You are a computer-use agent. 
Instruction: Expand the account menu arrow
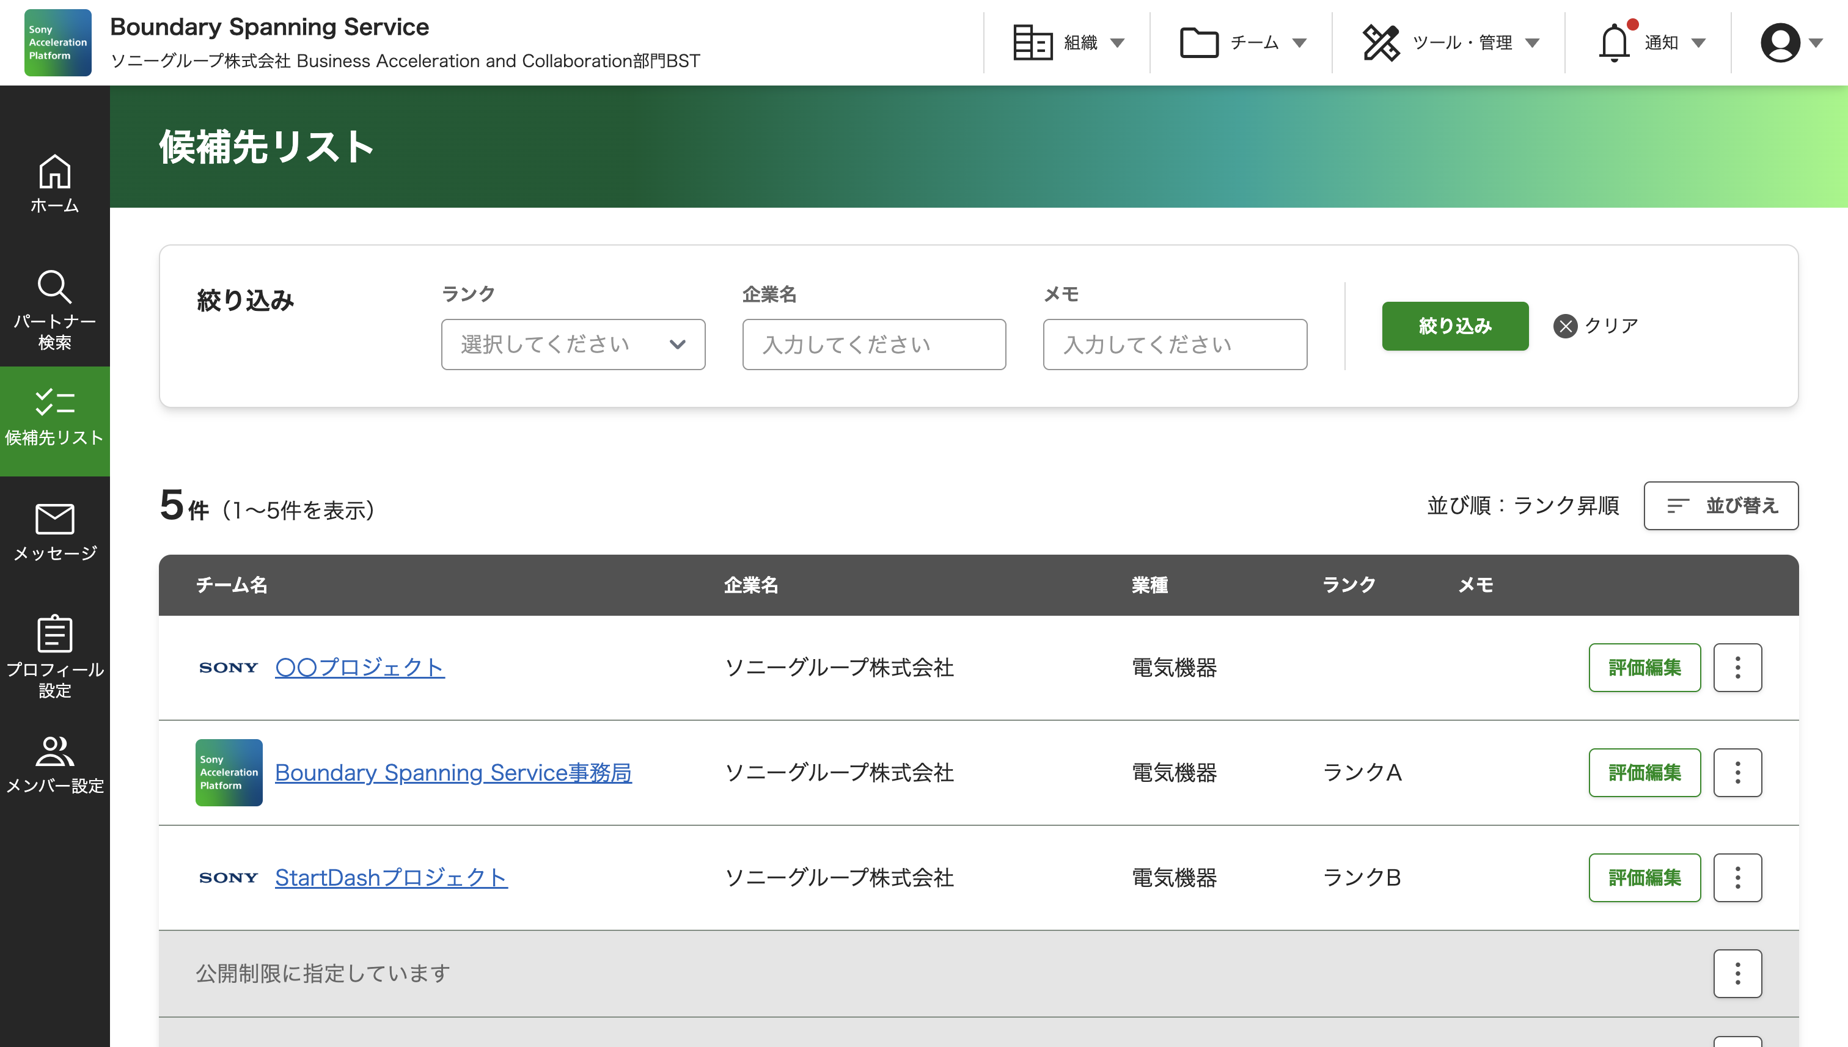pos(1816,43)
